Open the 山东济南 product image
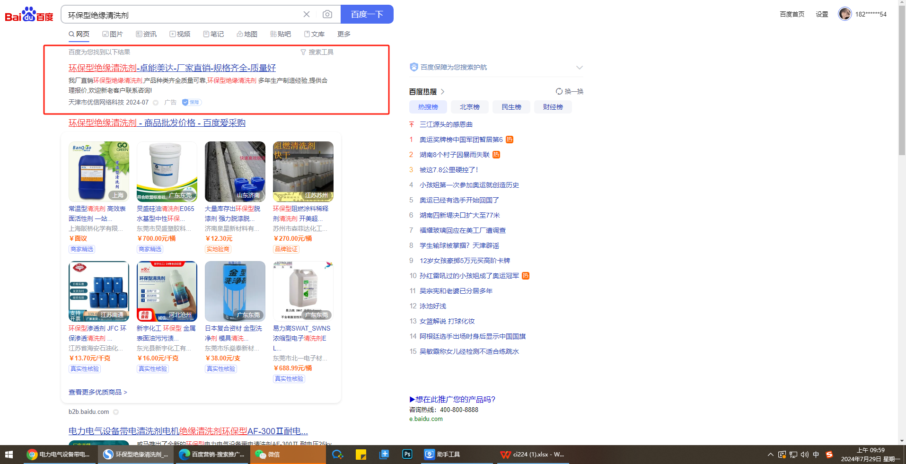 [235, 172]
